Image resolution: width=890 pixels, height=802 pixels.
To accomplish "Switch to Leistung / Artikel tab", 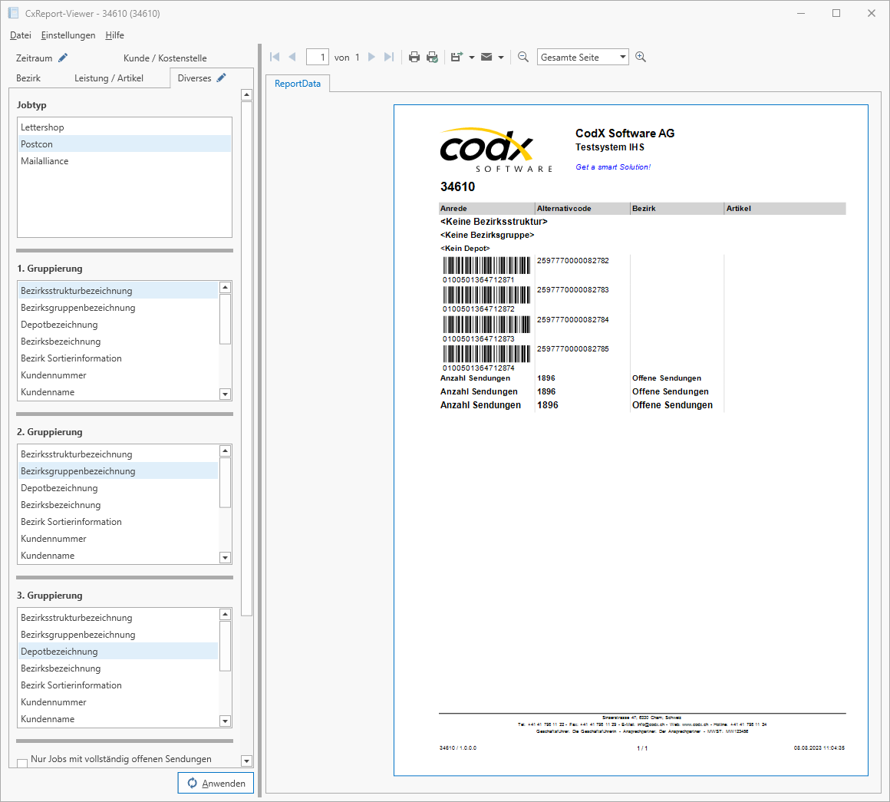I will (108, 78).
